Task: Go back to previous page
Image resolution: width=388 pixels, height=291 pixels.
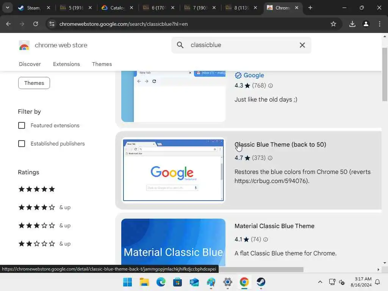Action: (x=8, y=24)
